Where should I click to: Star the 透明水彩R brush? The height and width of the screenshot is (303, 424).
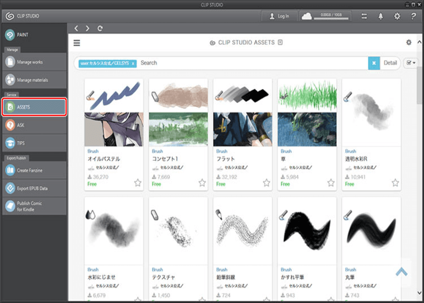click(x=395, y=182)
